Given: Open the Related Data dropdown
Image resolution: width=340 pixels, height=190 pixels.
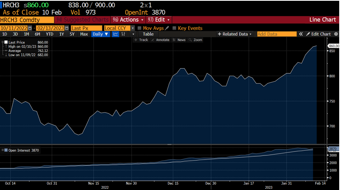Looking at the screenshot, I should point(235,34).
